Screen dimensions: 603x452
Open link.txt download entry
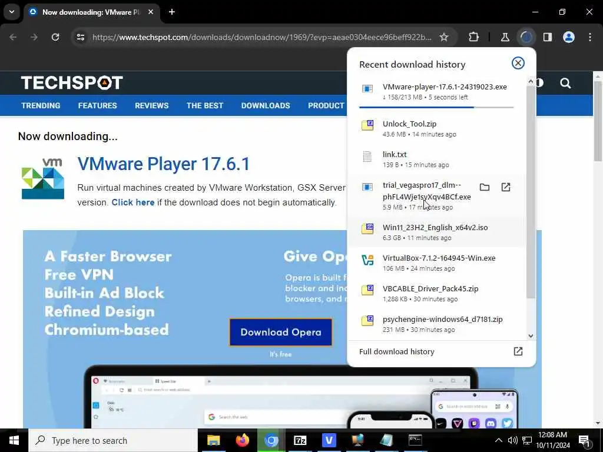coord(436,159)
